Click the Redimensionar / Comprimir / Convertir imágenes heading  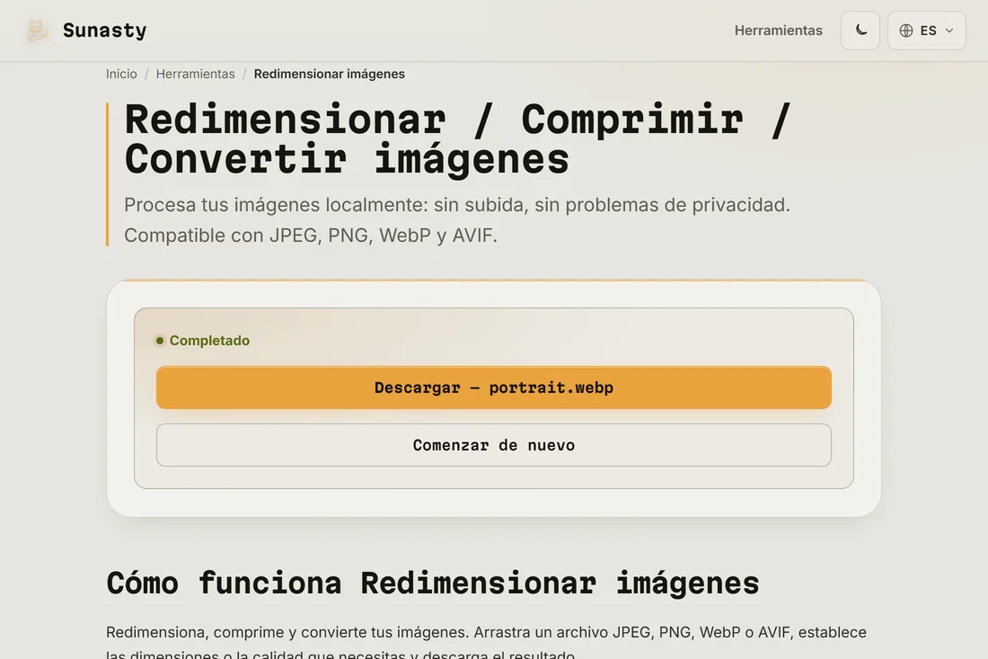click(457, 138)
